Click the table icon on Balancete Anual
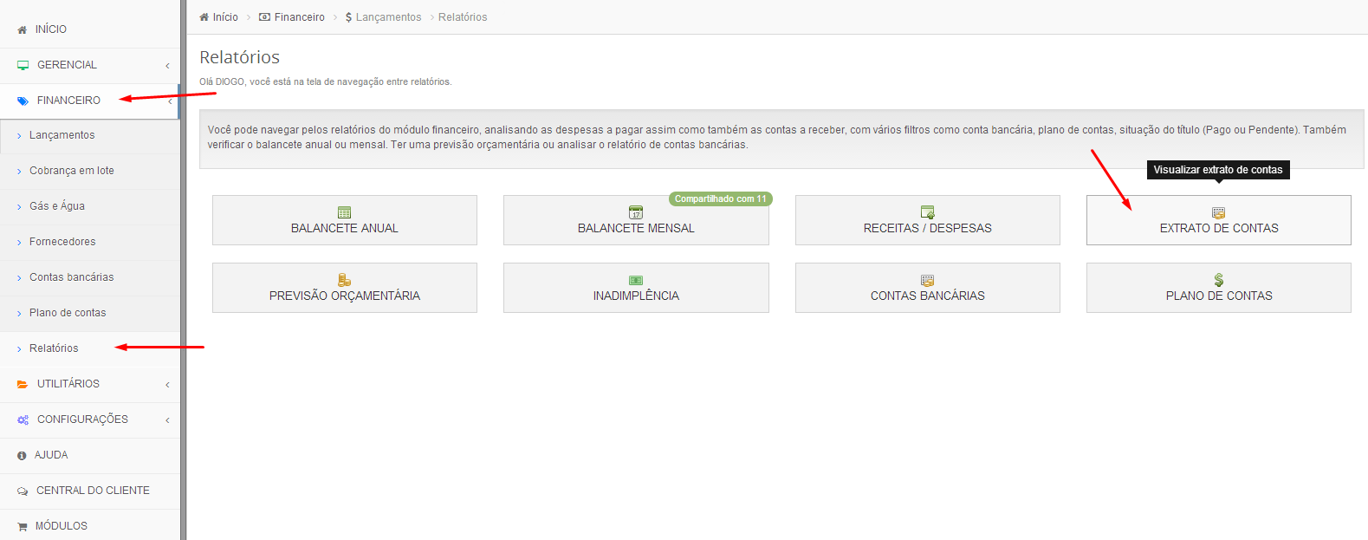 [345, 212]
